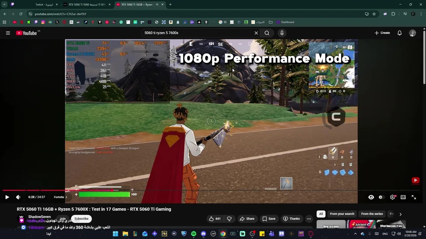426x239 pixels.
Task: Go back in the browser
Action: tap(5, 14)
